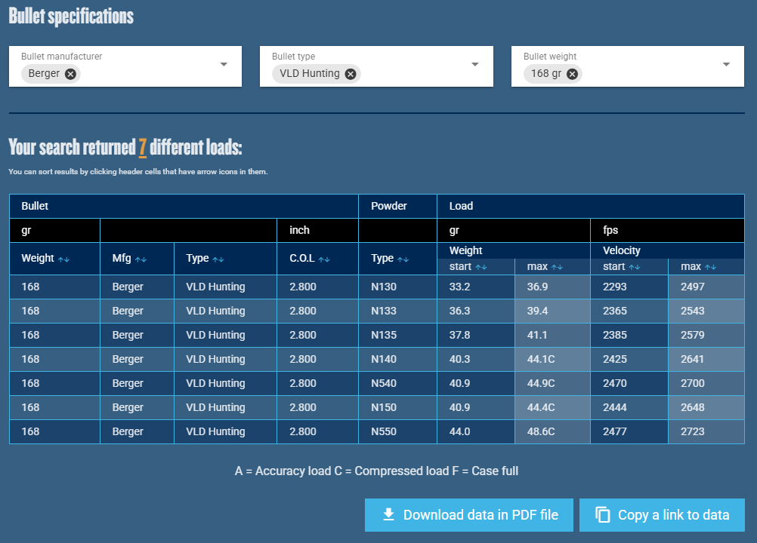The image size is (757, 543).
Task: Click start load value 37.8
Action: coord(459,336)
